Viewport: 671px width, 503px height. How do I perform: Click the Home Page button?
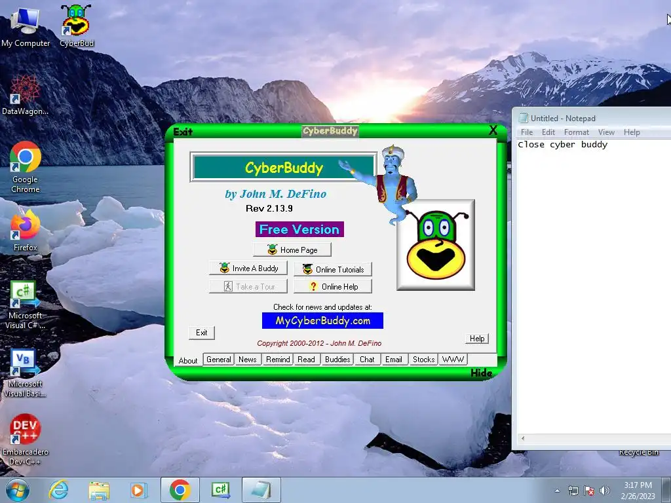pos(292,250)
